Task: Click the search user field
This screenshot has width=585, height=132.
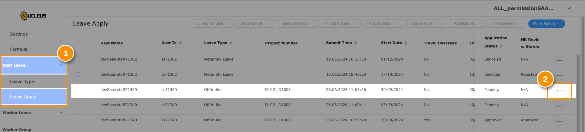Action: click(213, 23)
